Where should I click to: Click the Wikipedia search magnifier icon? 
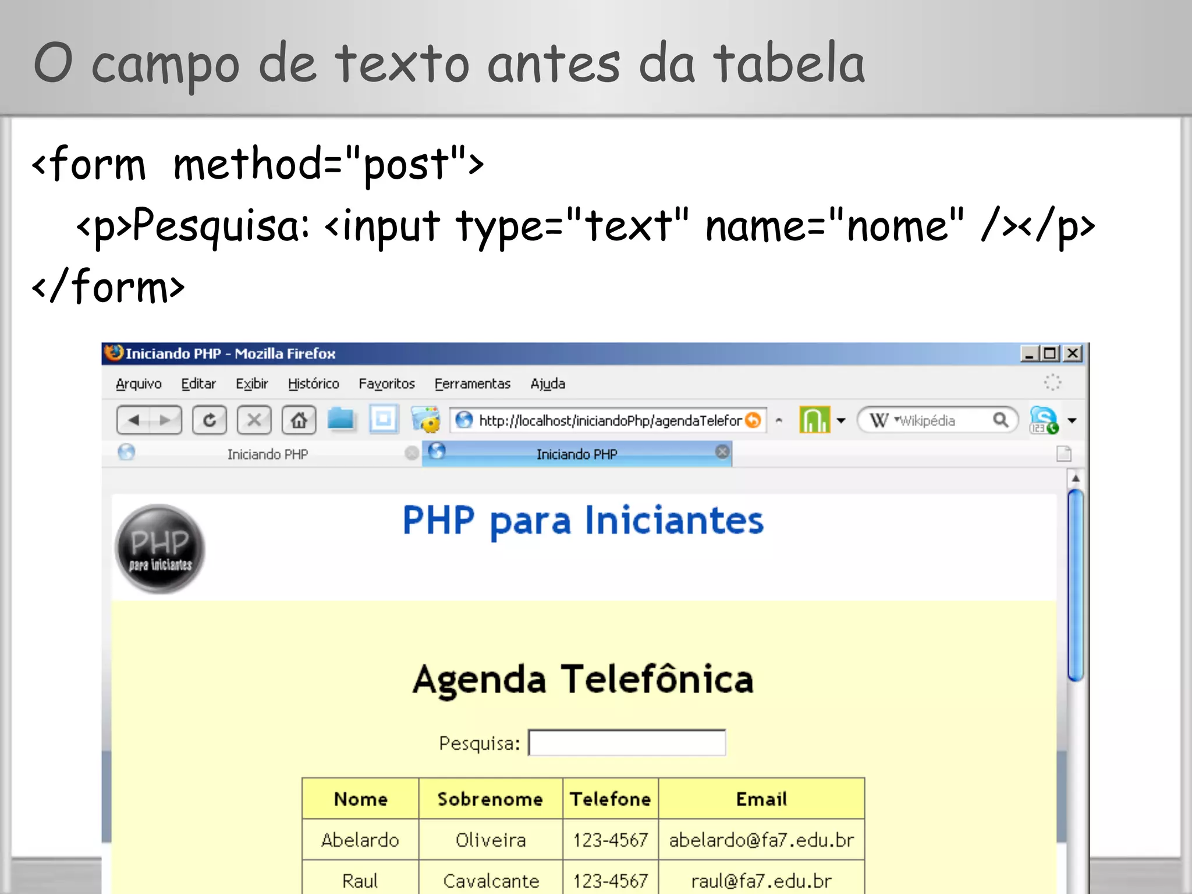coord(1001,420)
